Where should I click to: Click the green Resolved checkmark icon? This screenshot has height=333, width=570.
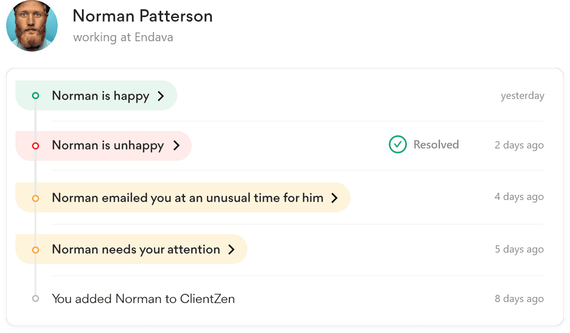[397, 145]
